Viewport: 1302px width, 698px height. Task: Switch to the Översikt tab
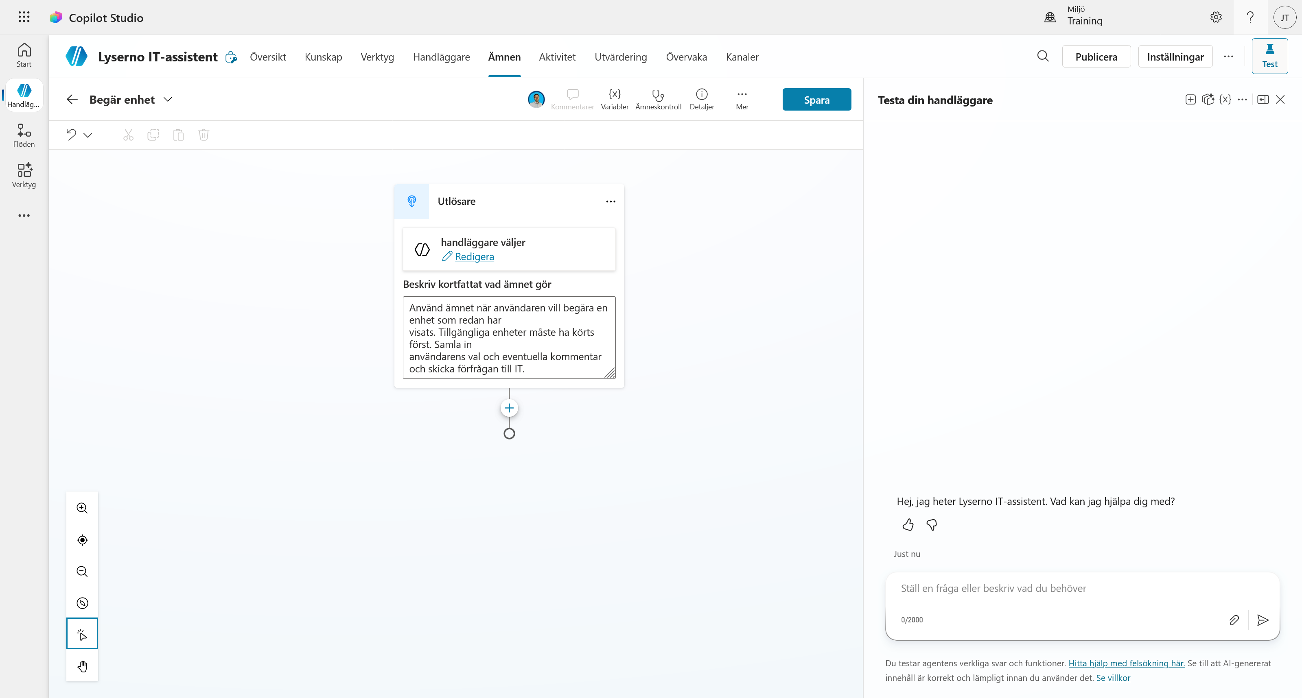pos(268,57)
